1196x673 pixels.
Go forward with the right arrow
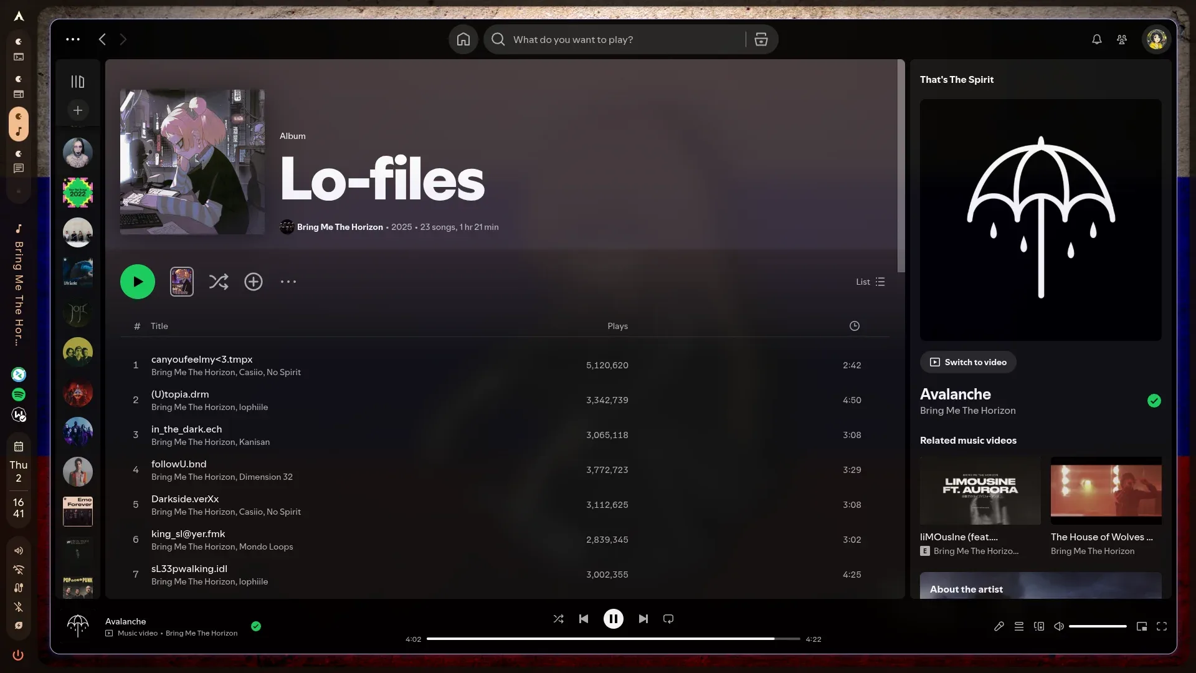[x=123, y=39]
